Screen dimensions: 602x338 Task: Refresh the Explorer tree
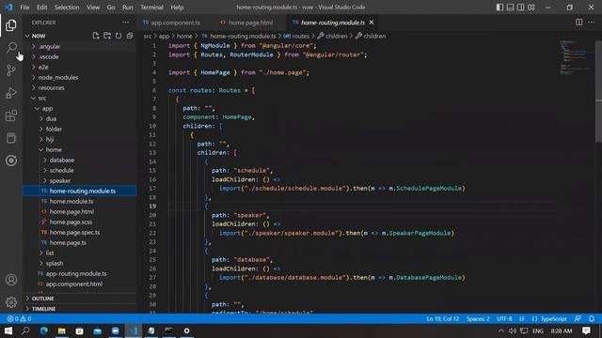click(119, 36)
